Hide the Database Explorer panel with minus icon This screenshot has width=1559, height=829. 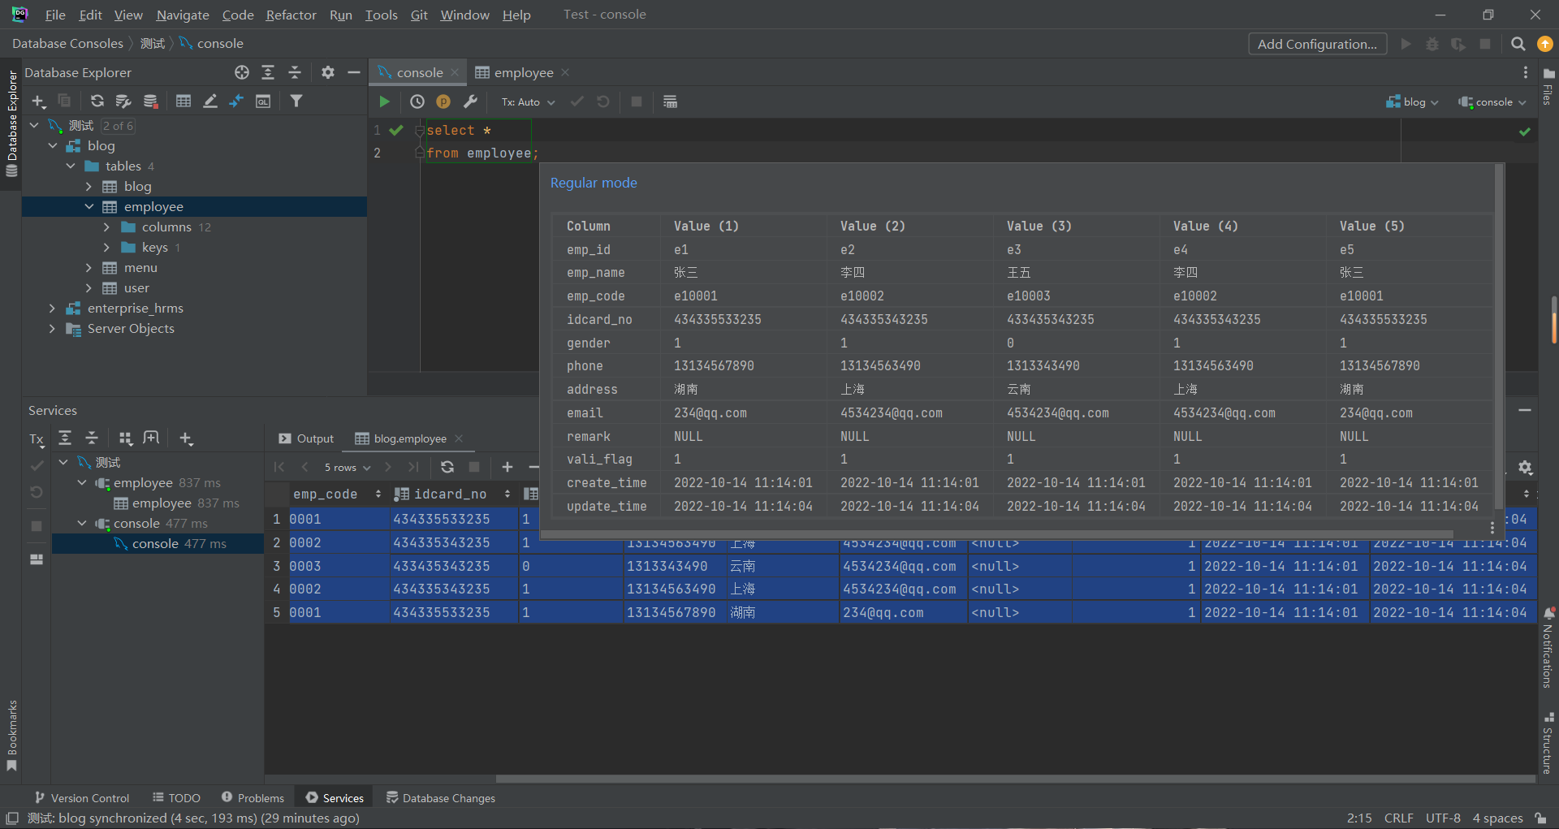coord(354,72)
